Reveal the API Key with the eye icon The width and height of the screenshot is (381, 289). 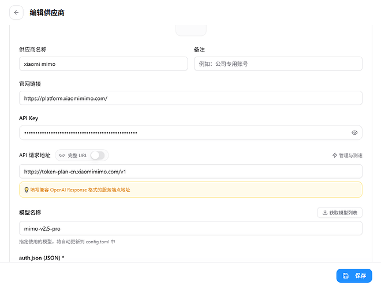click(354, 132)
